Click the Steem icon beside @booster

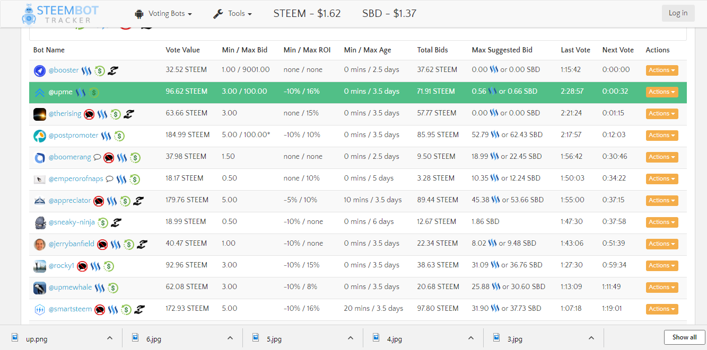tap(86, 70)
